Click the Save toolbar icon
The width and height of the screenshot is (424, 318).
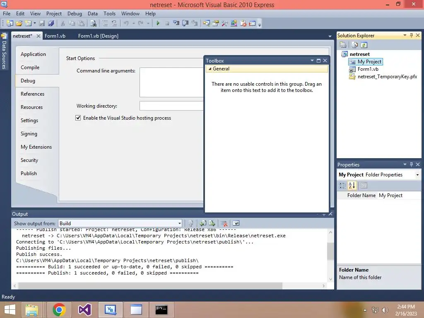(x=42, y=23)
